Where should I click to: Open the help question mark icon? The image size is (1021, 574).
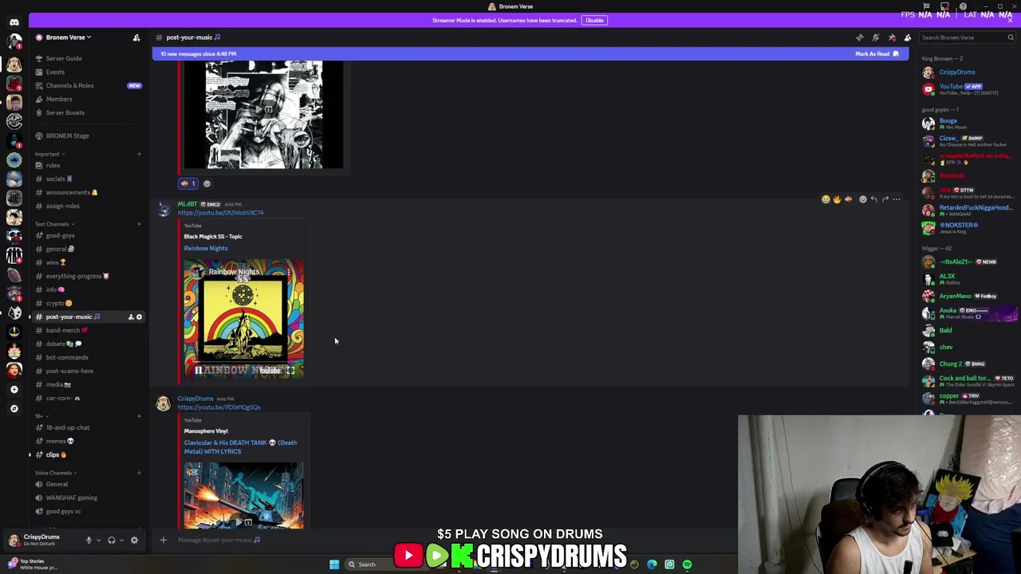[x=963, y=6]
